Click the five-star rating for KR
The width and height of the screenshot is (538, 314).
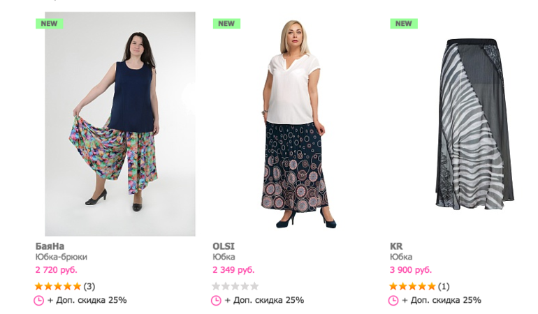point(412,286)
